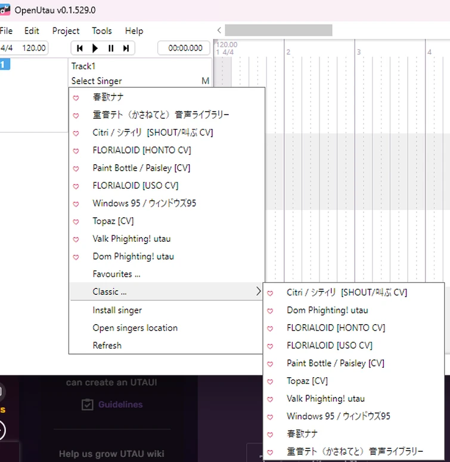Image resolution: width=450 pixels, height=462 pixels.
Task: Click the gray horizontal scrollbar thumb
Action: coord(278,30)
